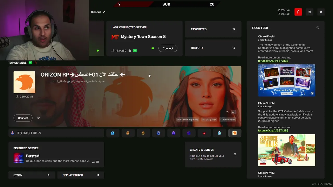Open the Community Spotlight image
The height and width of the screenshot is (187, 333).
point(287,80)
